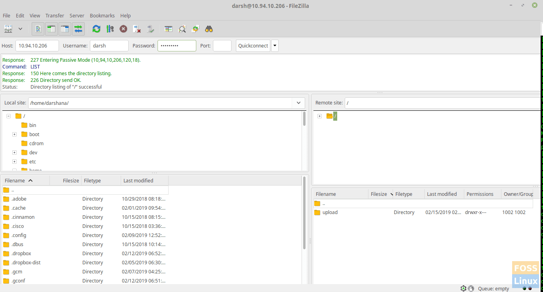Select the .gconf folder
This screenshot has width=543, height=292.
pyautogui.click(x=85, y=281)
